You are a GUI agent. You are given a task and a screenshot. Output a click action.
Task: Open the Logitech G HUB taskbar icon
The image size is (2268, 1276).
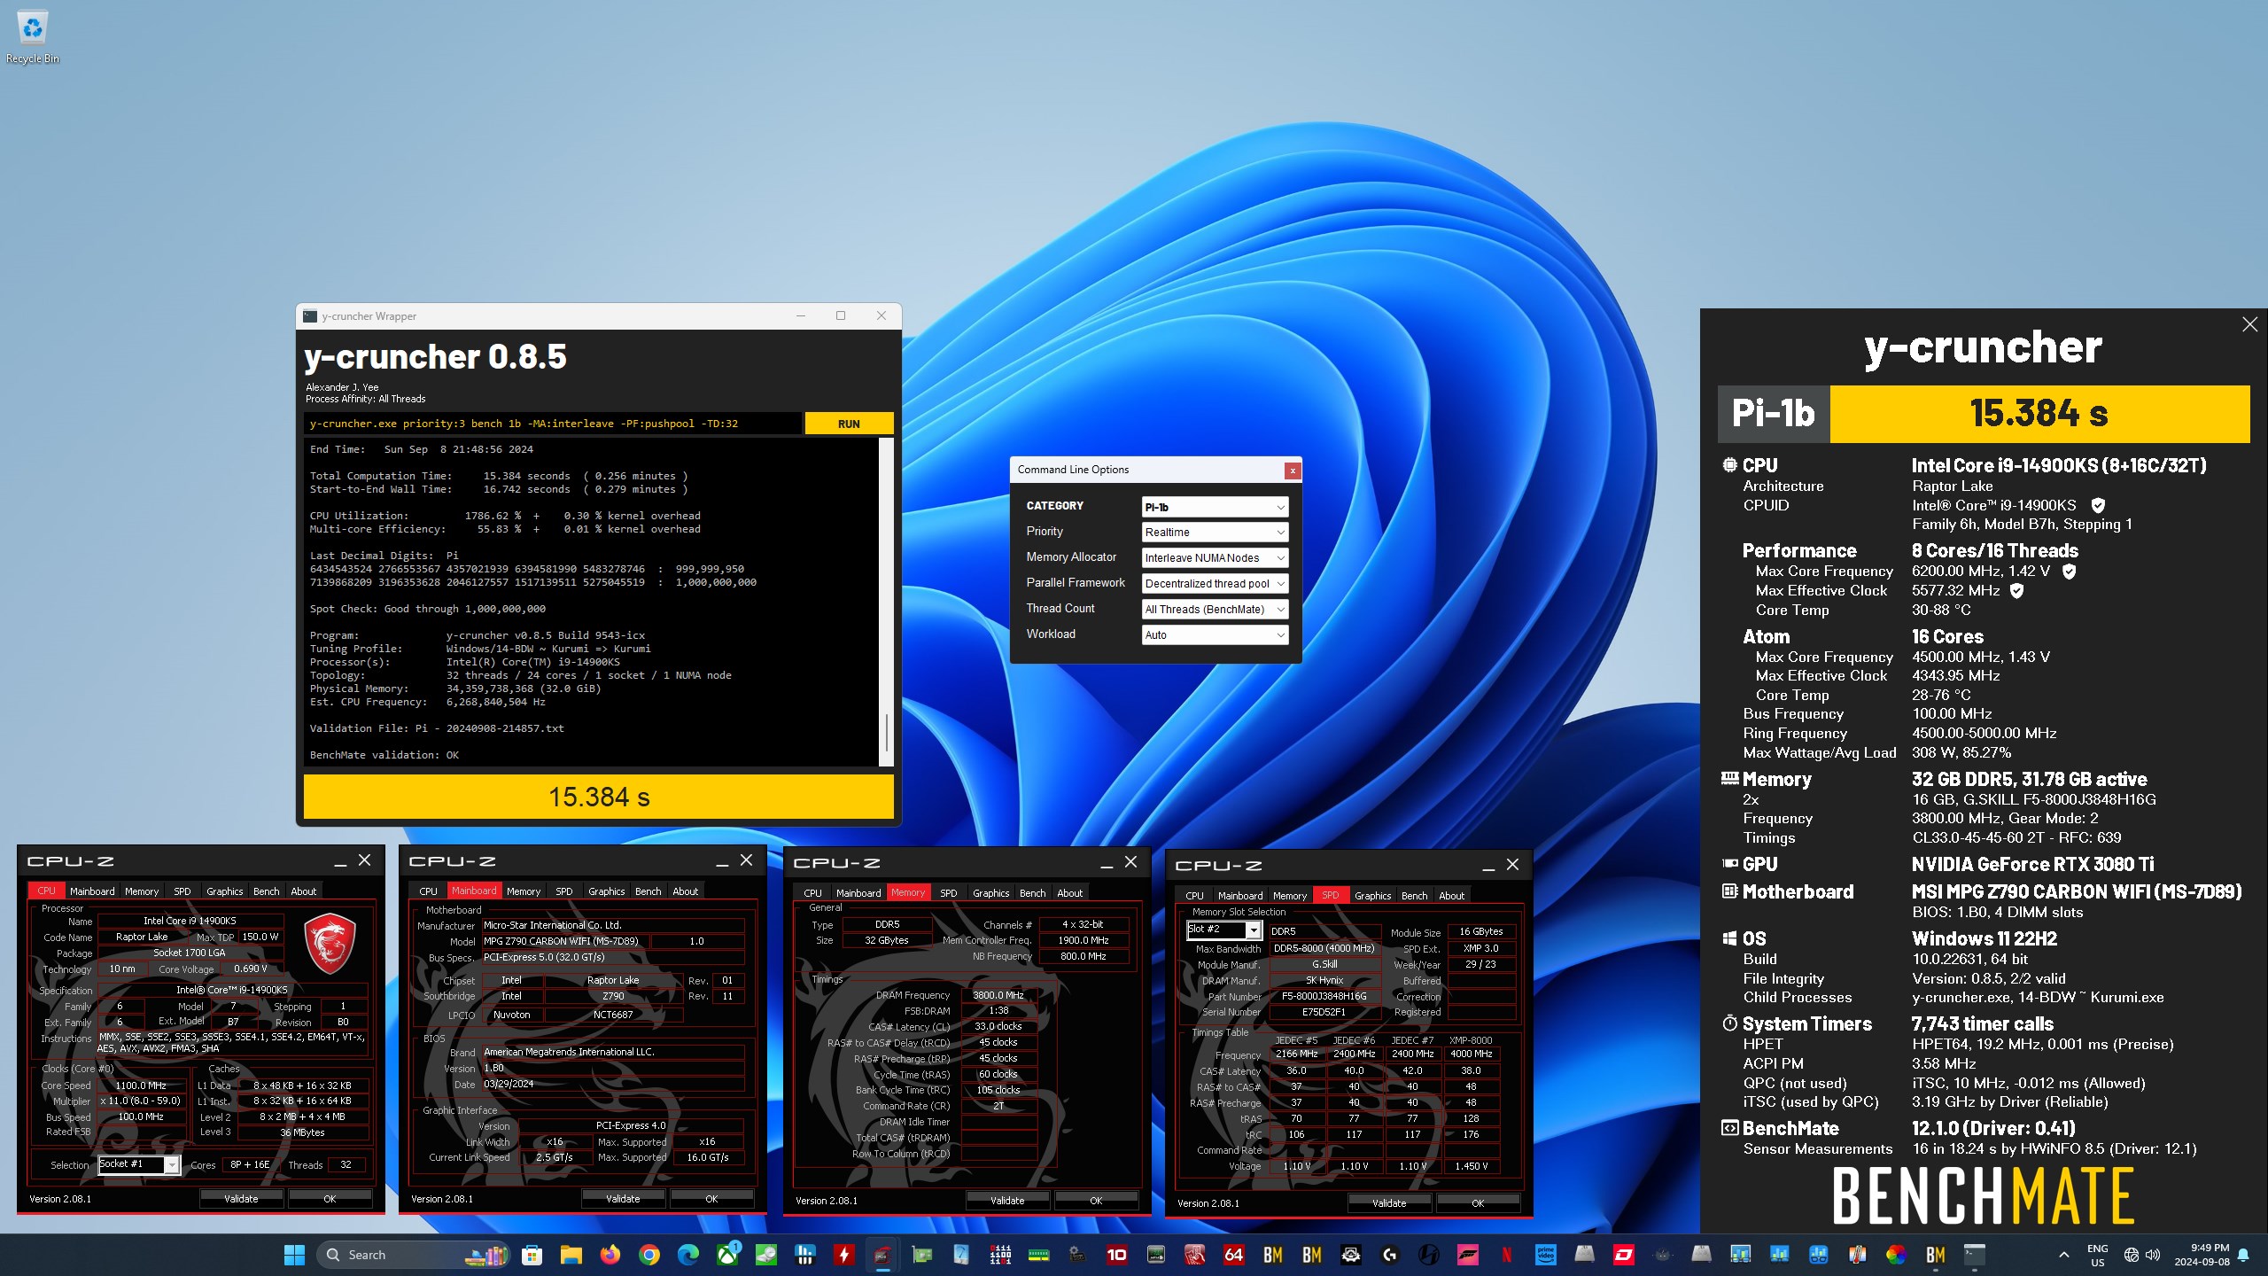pos(1389,1255)
